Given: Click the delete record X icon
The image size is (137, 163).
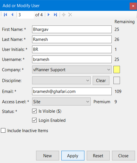Looking at the screenshot, I should click(70, 15).
